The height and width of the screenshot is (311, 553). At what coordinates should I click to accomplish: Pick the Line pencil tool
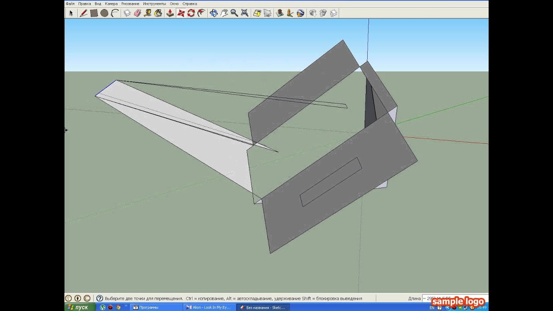(84, 13)
